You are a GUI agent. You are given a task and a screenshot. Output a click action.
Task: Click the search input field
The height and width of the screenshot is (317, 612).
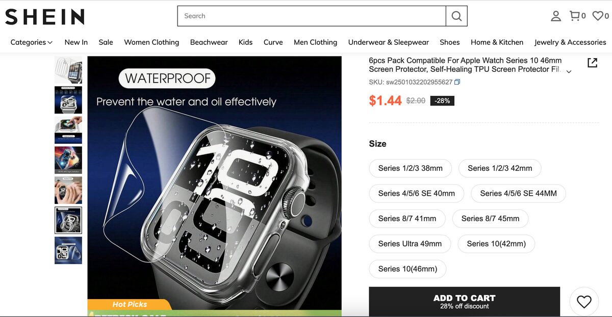(312, 16)
